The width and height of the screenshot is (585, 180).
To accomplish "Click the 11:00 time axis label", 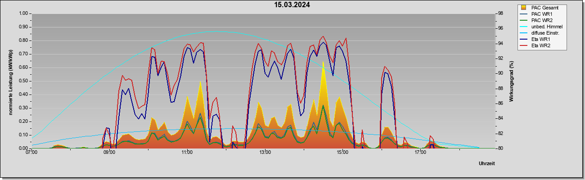I will tap(187, 153).
